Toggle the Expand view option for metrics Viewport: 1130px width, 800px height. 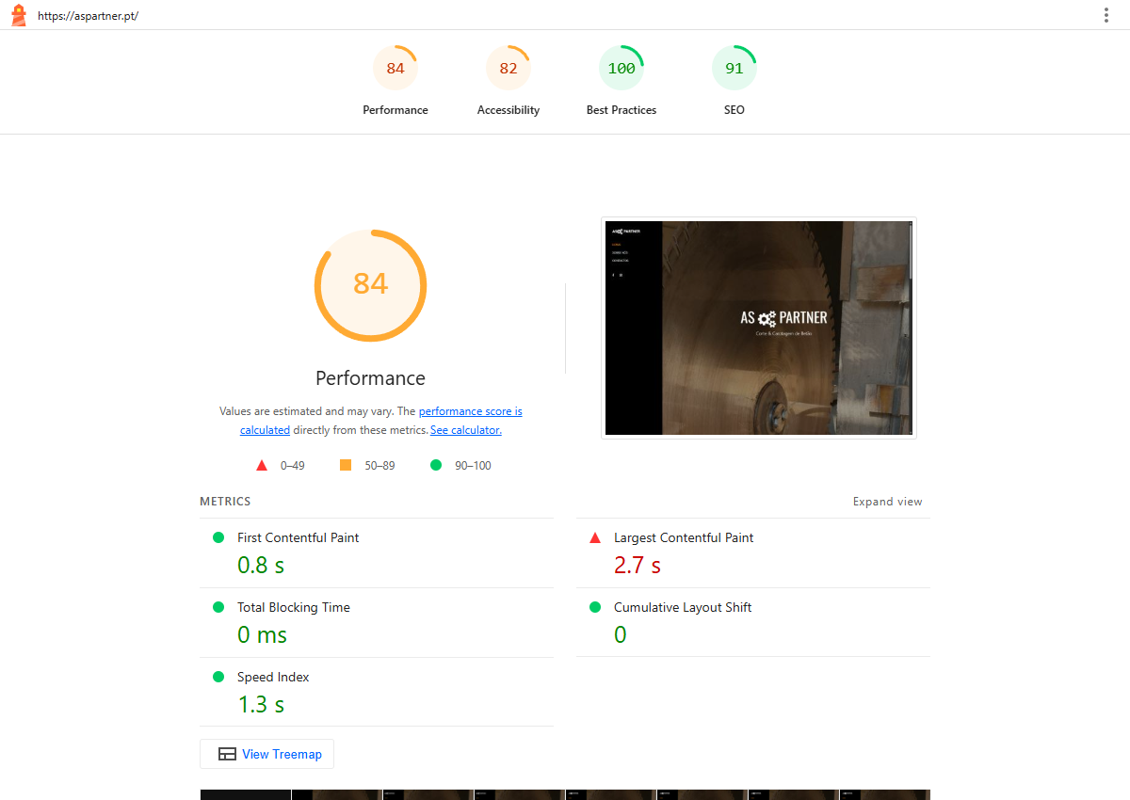point(888,502)
